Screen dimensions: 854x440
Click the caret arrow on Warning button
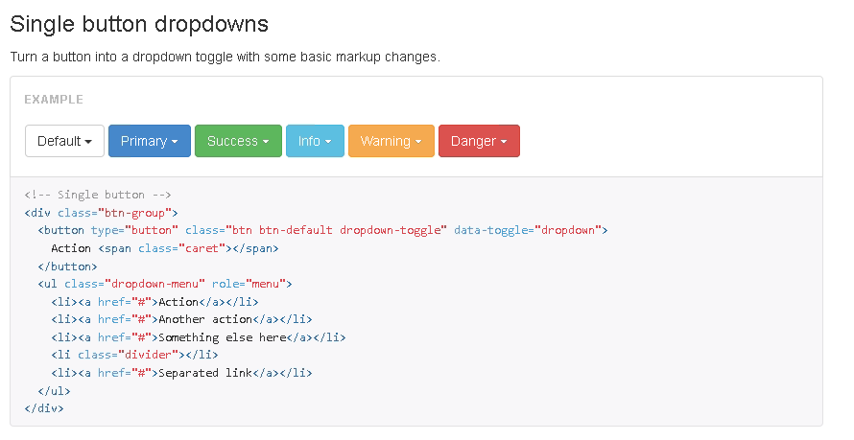[418, 142]
